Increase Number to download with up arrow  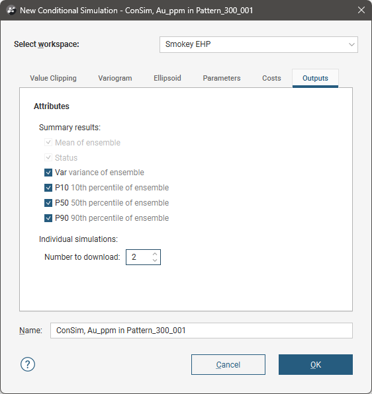(x=155, y=254)
